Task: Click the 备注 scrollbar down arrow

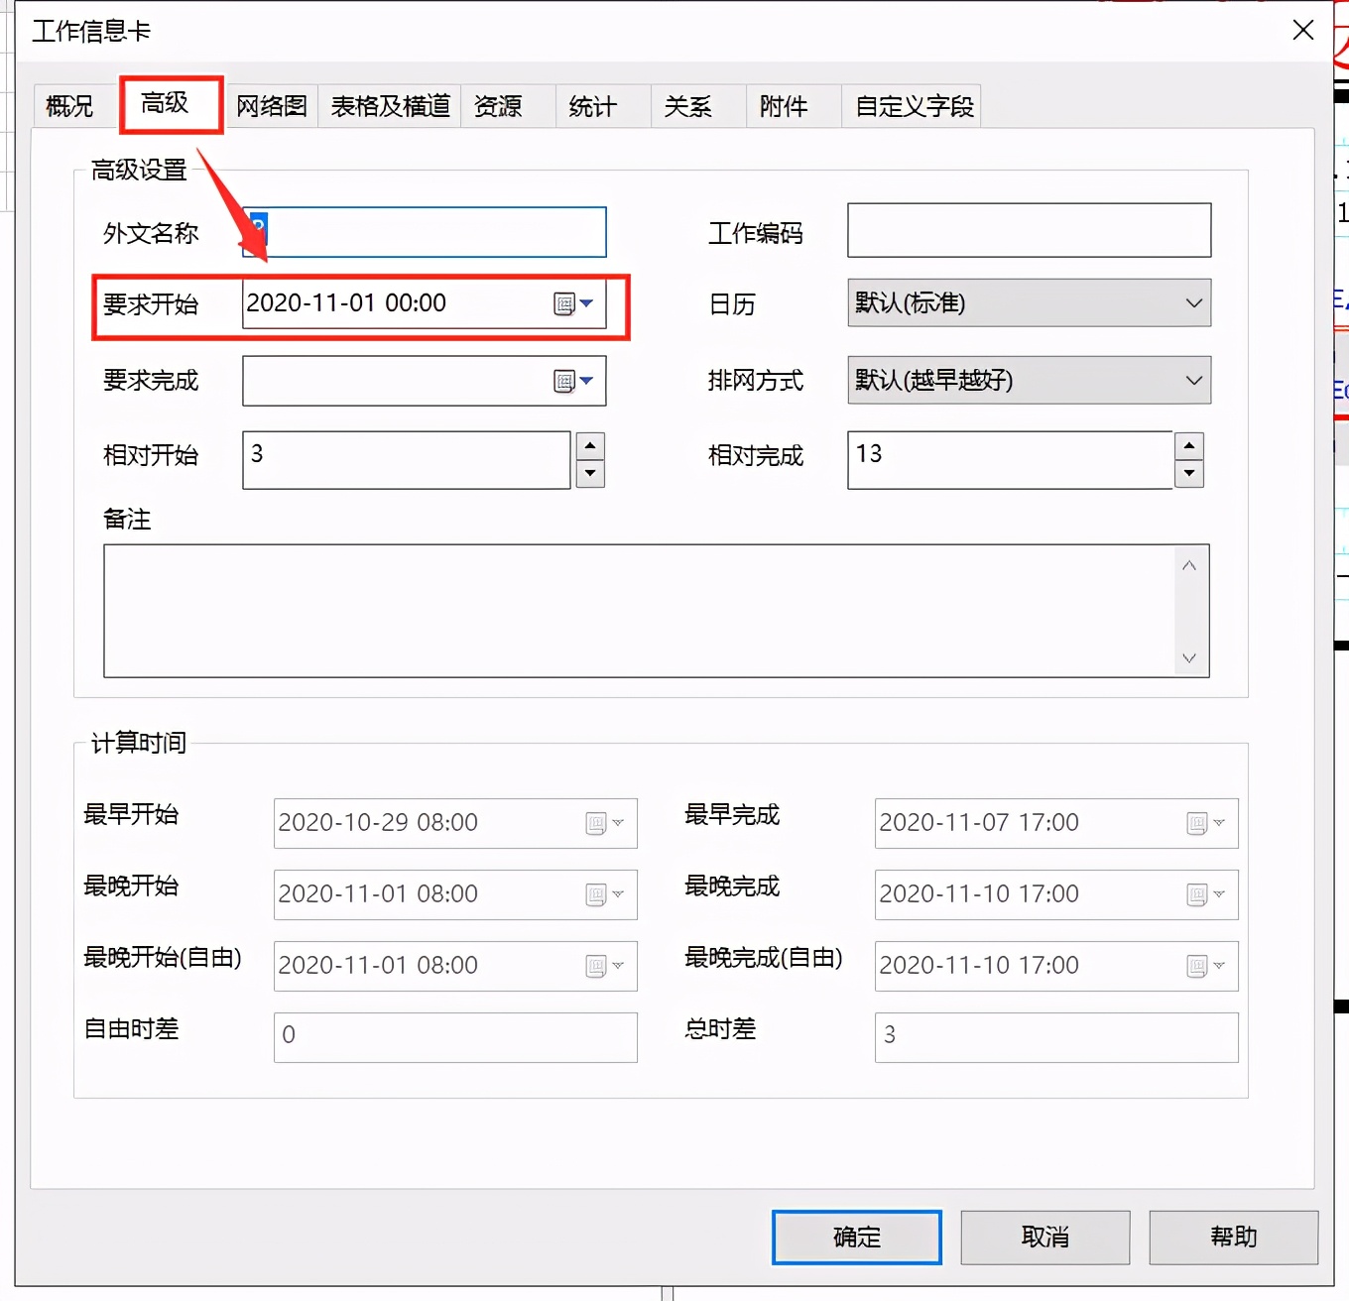Action: pos(1188,657)
